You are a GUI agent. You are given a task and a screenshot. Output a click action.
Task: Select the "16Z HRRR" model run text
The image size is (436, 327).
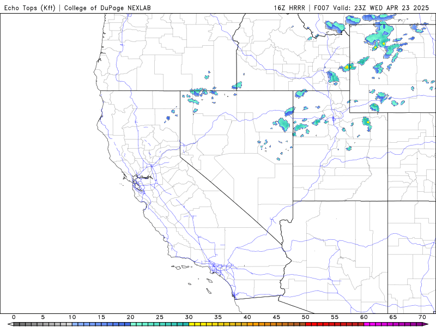pyautogui.click(x=289, y=8)
